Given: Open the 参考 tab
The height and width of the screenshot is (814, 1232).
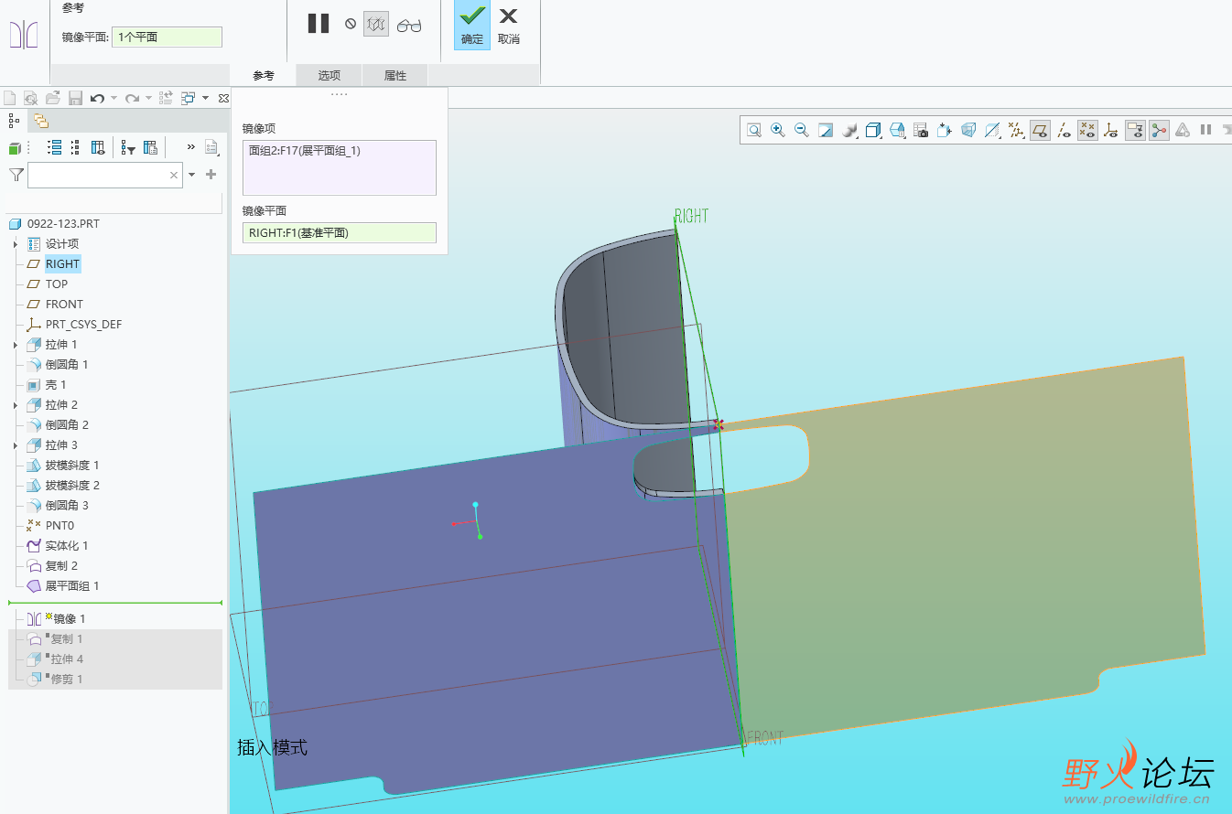Looking at the screenshot, I should (264, 76).
